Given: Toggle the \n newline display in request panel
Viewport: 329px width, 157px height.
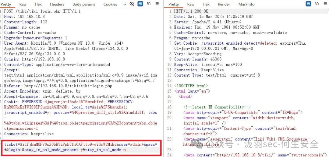Looking at the screenshot, I should pos(149,4).
